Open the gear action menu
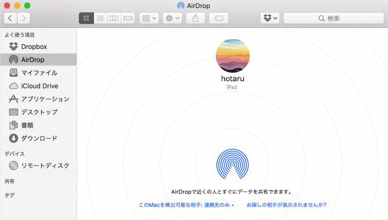 click(x=172, y=18)
